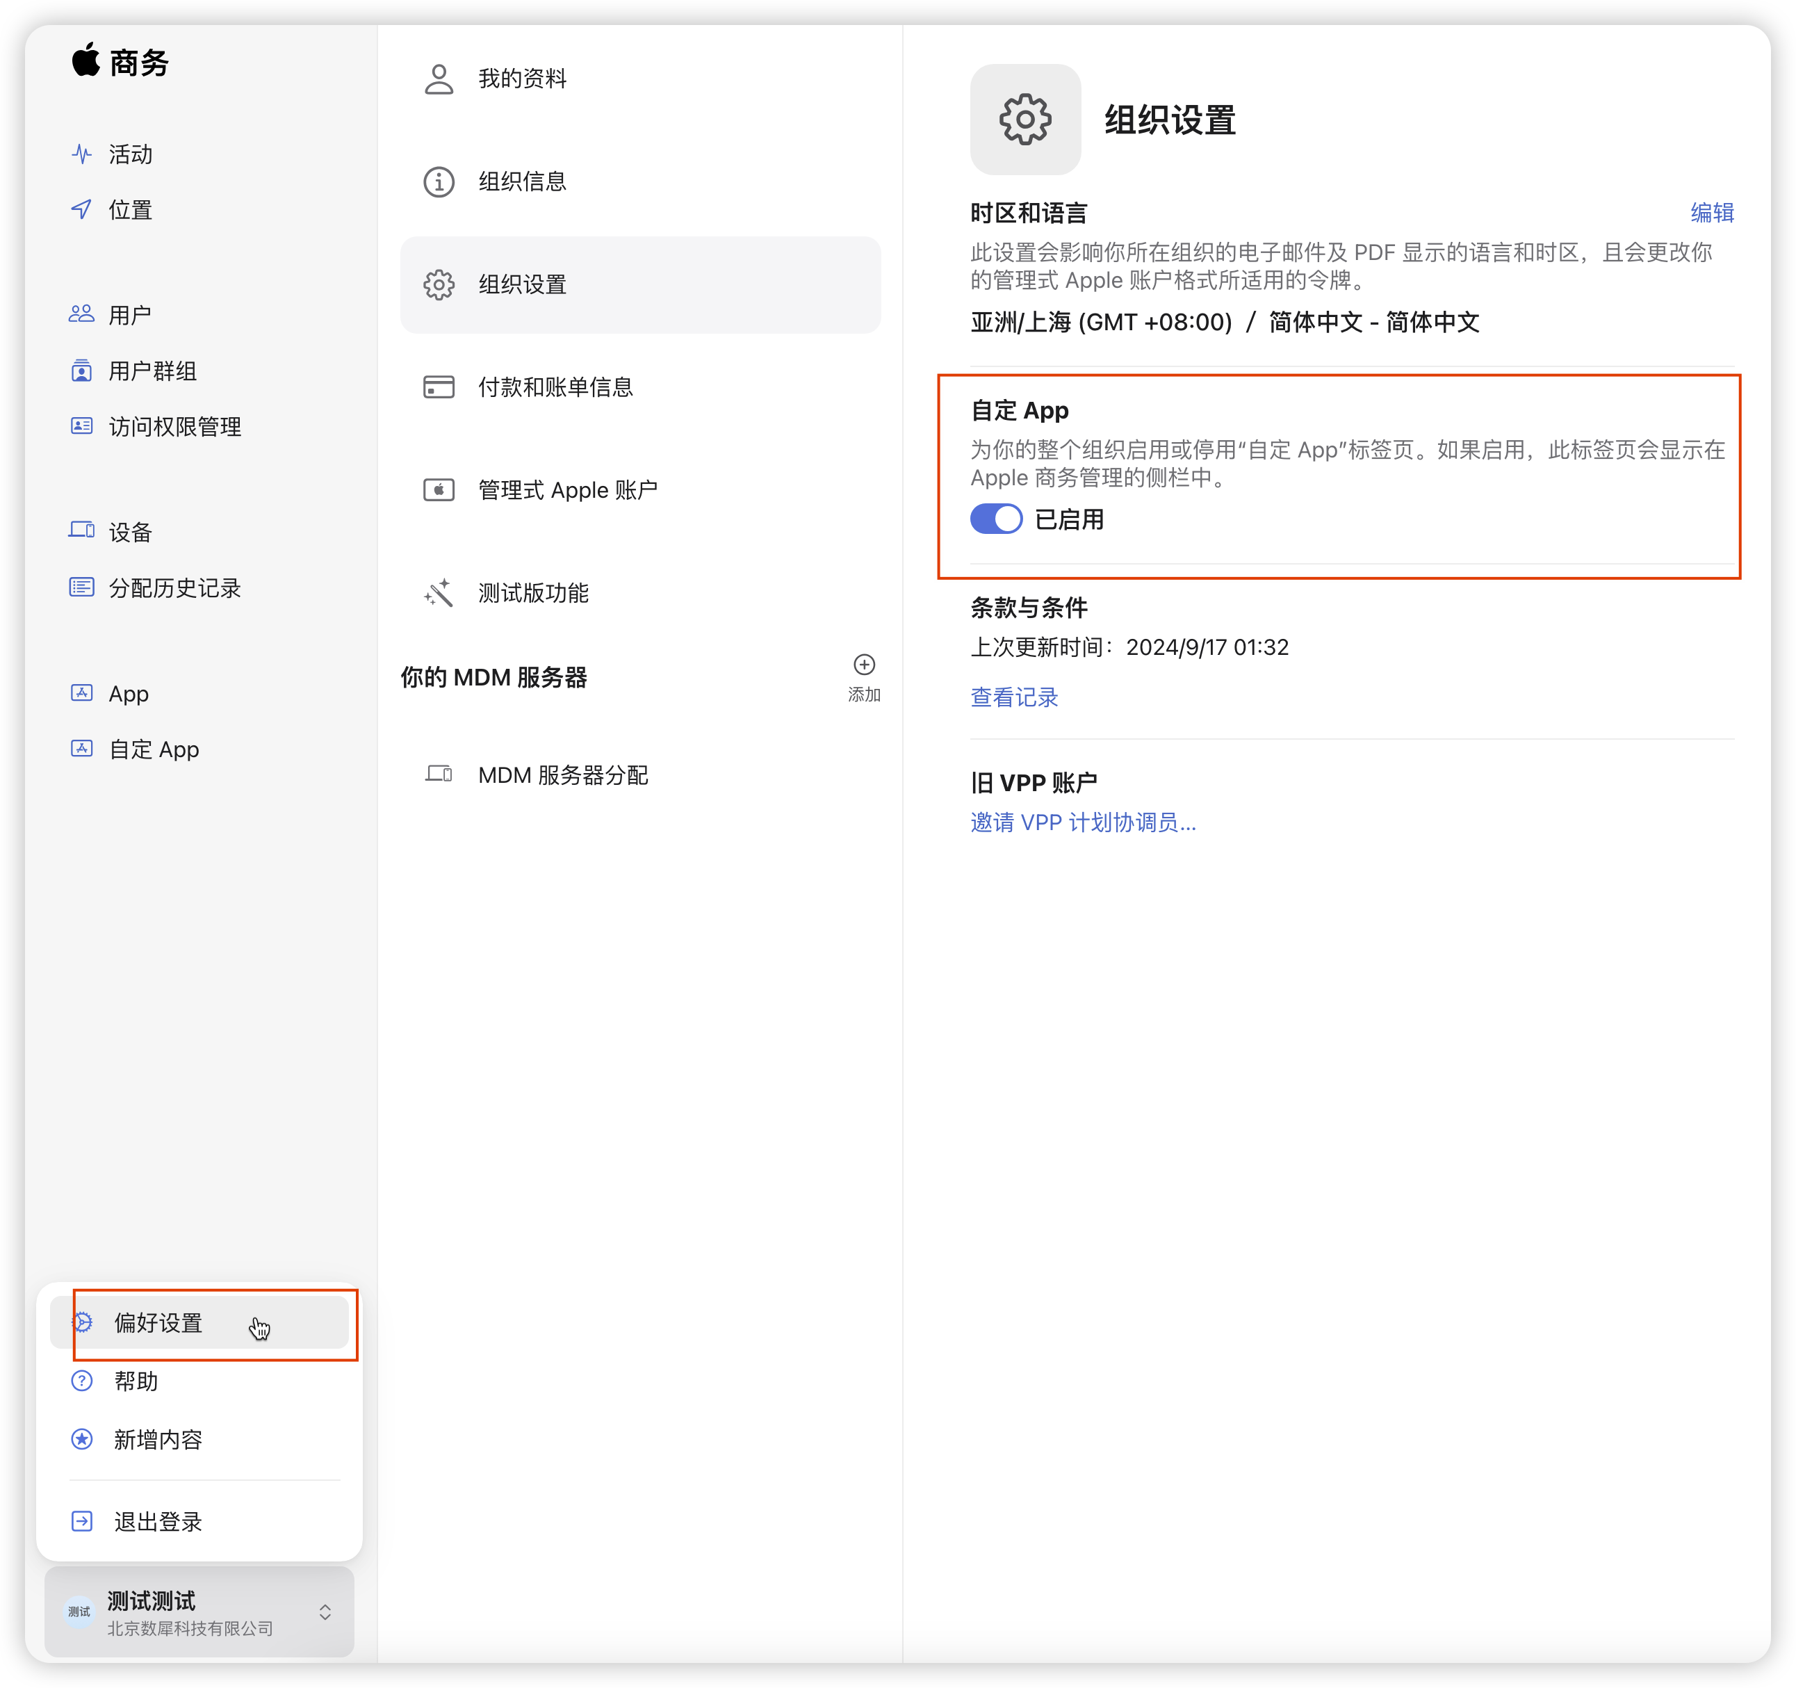Click the 条款与条件 heading
Image resolution: width=1796 pixels, height=1688 pixels.
(1029, 607)
